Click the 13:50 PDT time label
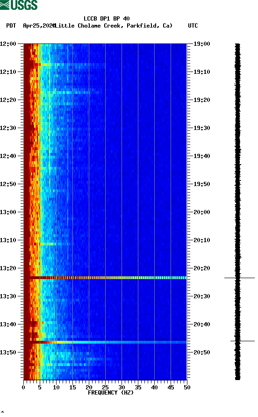 (8, 352)
